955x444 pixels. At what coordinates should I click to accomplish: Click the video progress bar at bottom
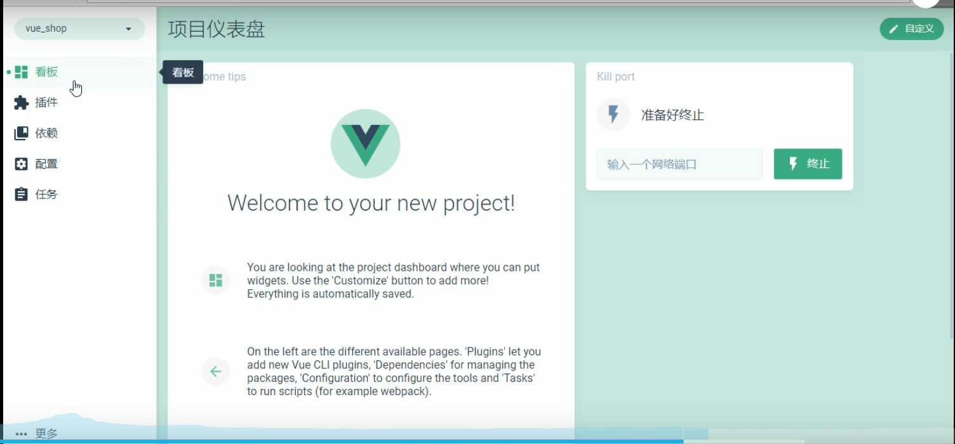[x=477, y=441]
